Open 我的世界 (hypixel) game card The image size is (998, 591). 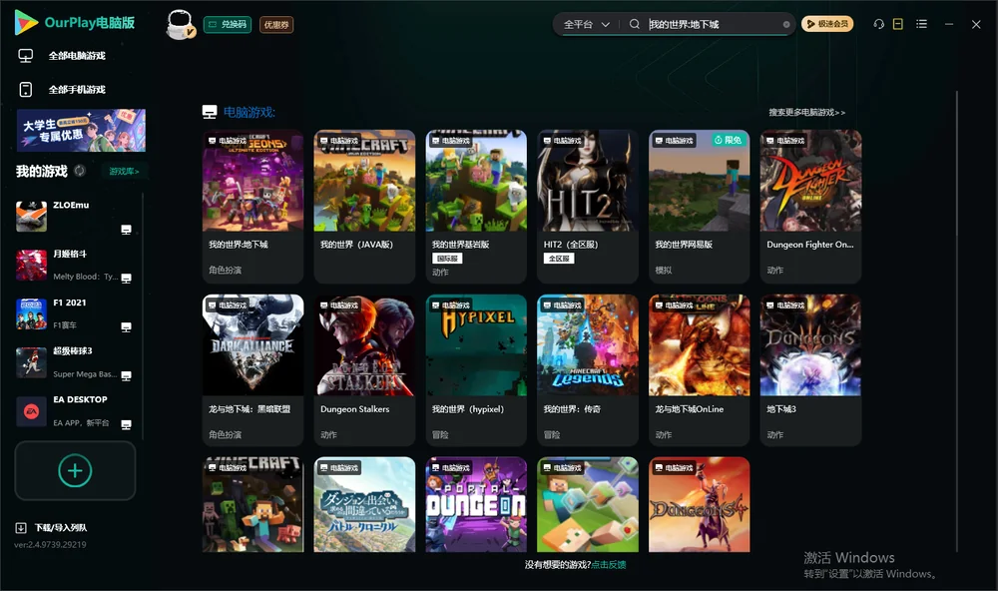click(x=476, y=370)
